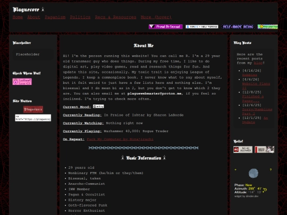Click the Plaguecore site title
The height and width of the screenshot is (215, 287).
[x=26, y=10]
